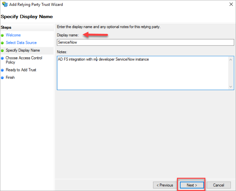Viewport: 236px width, 191px height.
Task: Click the blue bullet beside Finish
Action: tap(3, 78)
